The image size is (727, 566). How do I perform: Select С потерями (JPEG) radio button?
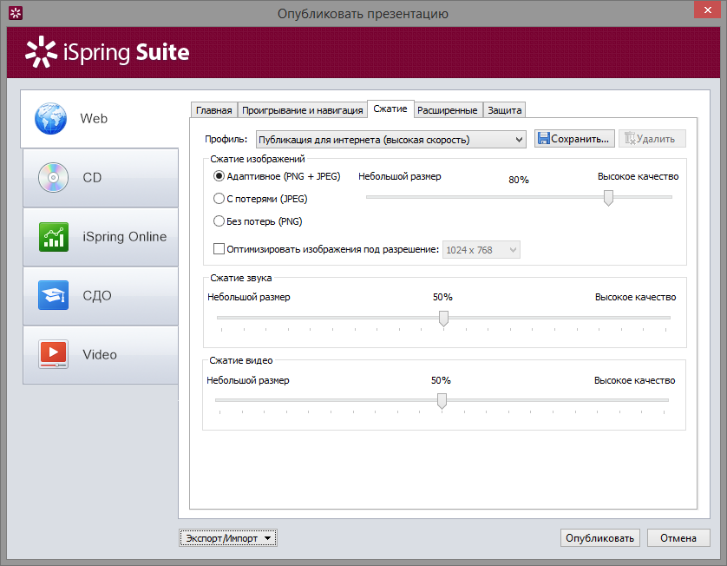pos(219,199)
